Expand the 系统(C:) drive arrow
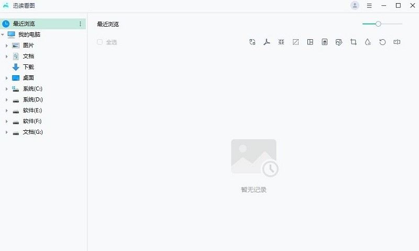419x251 pixels. (x=7, y=89)
